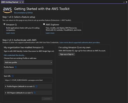Open the tab list dropdown arrow at top right
Viewport: 128px width, 103px height.
tap(124, 2)
